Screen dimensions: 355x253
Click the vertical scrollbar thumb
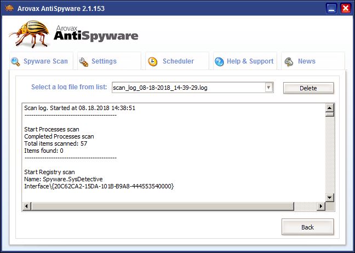click(x=330, y=114)
